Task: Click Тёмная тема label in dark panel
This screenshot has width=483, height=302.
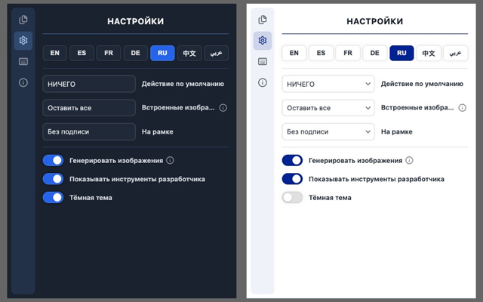Action: (x=91, y=198)
